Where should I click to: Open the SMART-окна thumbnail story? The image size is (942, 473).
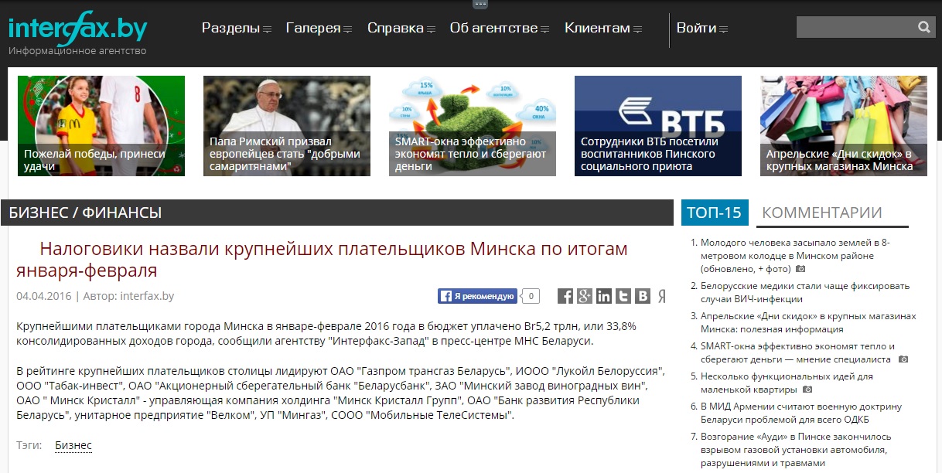click(473, 126)
